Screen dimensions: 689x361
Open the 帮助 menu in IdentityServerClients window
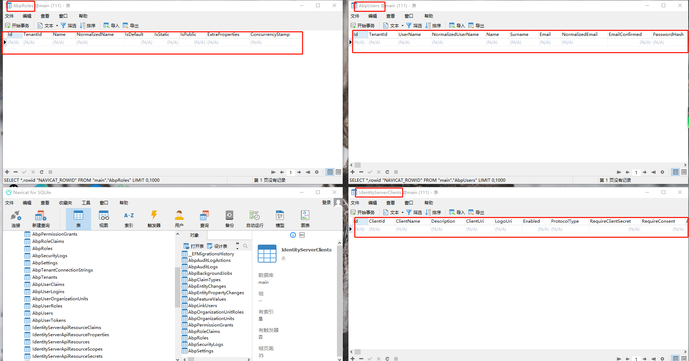428,203
